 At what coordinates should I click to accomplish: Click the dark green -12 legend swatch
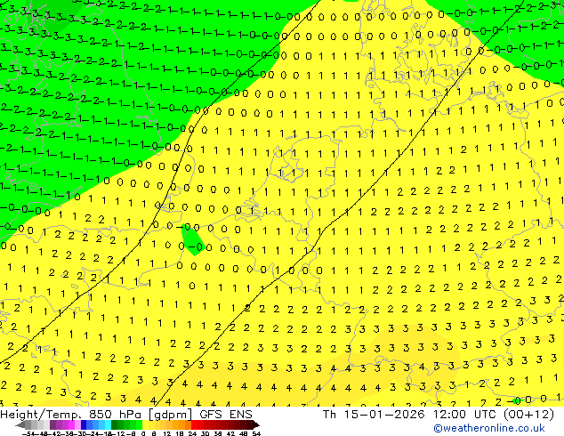tap(115, 424)
